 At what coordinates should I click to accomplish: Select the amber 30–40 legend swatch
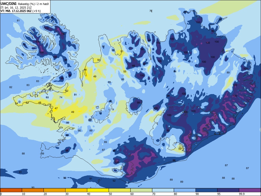pos(76,190)
